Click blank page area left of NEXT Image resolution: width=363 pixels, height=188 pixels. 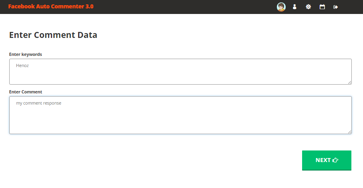[160, 160]
